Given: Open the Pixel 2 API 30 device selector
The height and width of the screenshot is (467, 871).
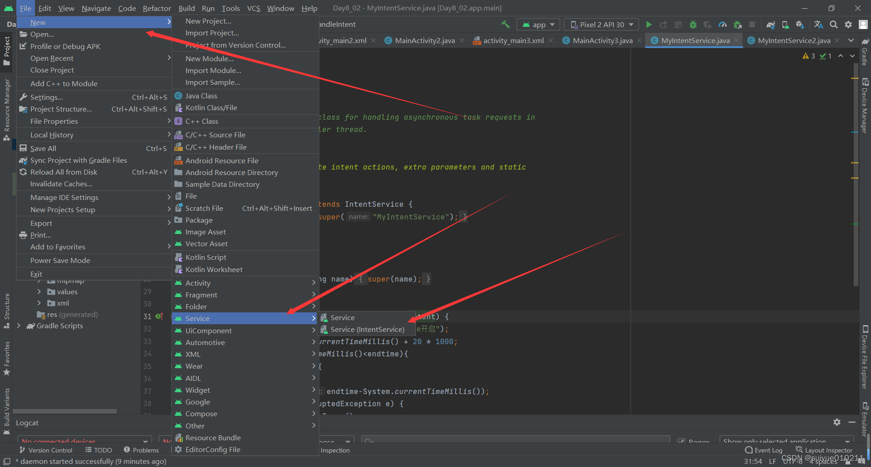Looking at the screenshot, I should click(x=601, y=24).
